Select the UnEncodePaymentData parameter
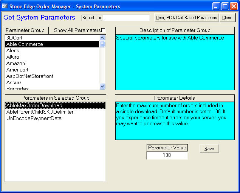Image resolution: width=240 pixels, height=193 pixels. [55, 118]
